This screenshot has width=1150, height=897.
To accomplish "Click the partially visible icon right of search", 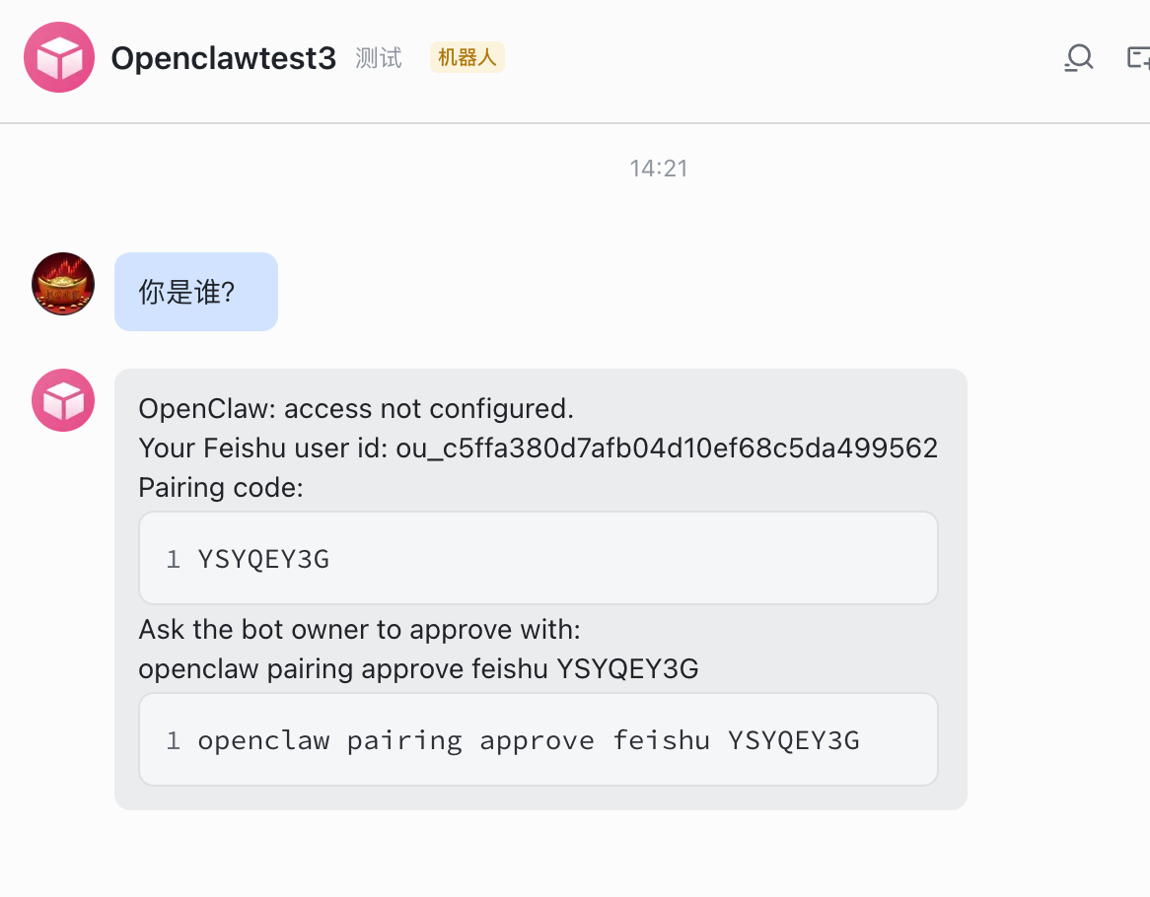I will coord(1138,58).
